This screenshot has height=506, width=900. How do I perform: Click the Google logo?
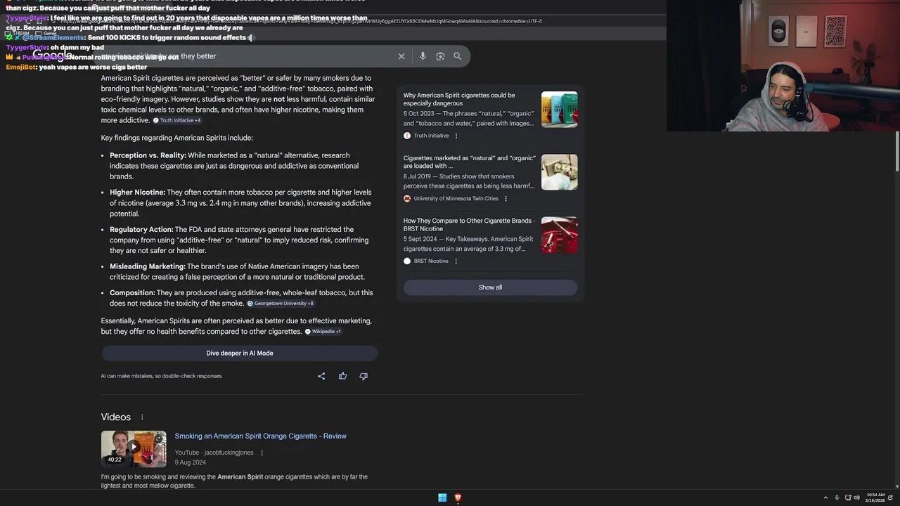click(52, 56)
